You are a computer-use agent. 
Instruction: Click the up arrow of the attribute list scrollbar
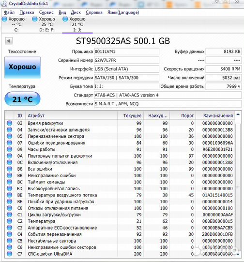(x=238, y=115)
